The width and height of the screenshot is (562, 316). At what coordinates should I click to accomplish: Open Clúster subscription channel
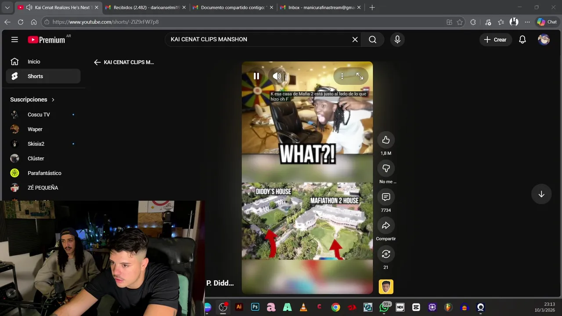43,158
